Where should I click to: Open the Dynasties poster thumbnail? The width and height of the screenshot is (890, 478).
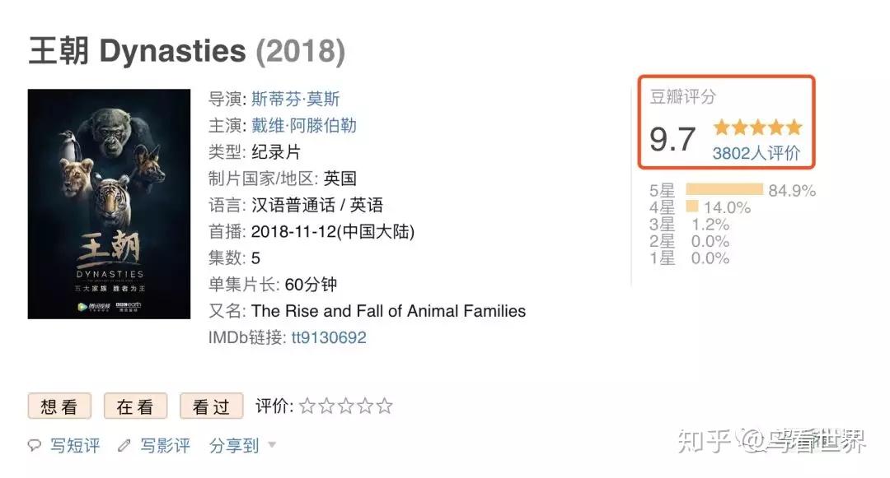(x=109, y=204)
